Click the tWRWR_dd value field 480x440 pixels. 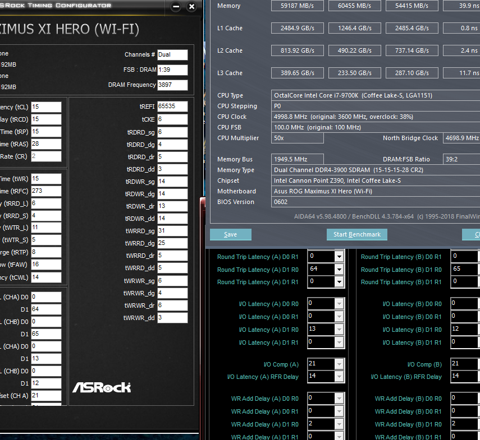(172, 318)
